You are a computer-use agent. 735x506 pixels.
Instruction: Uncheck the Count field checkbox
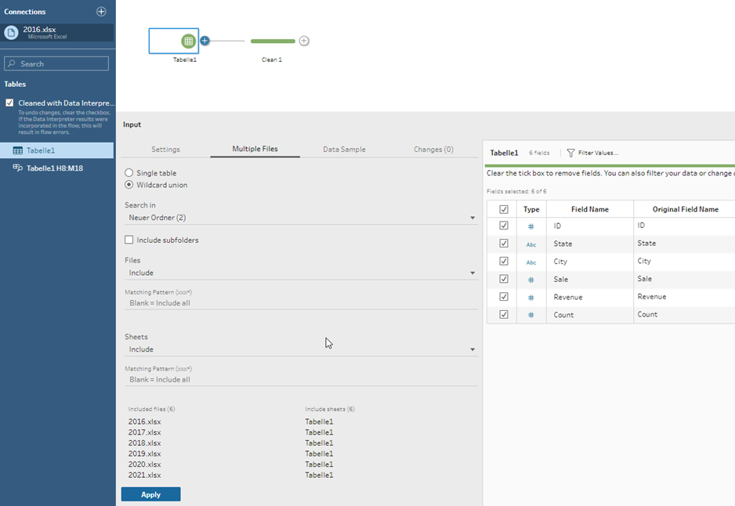(x=504, y=314)
